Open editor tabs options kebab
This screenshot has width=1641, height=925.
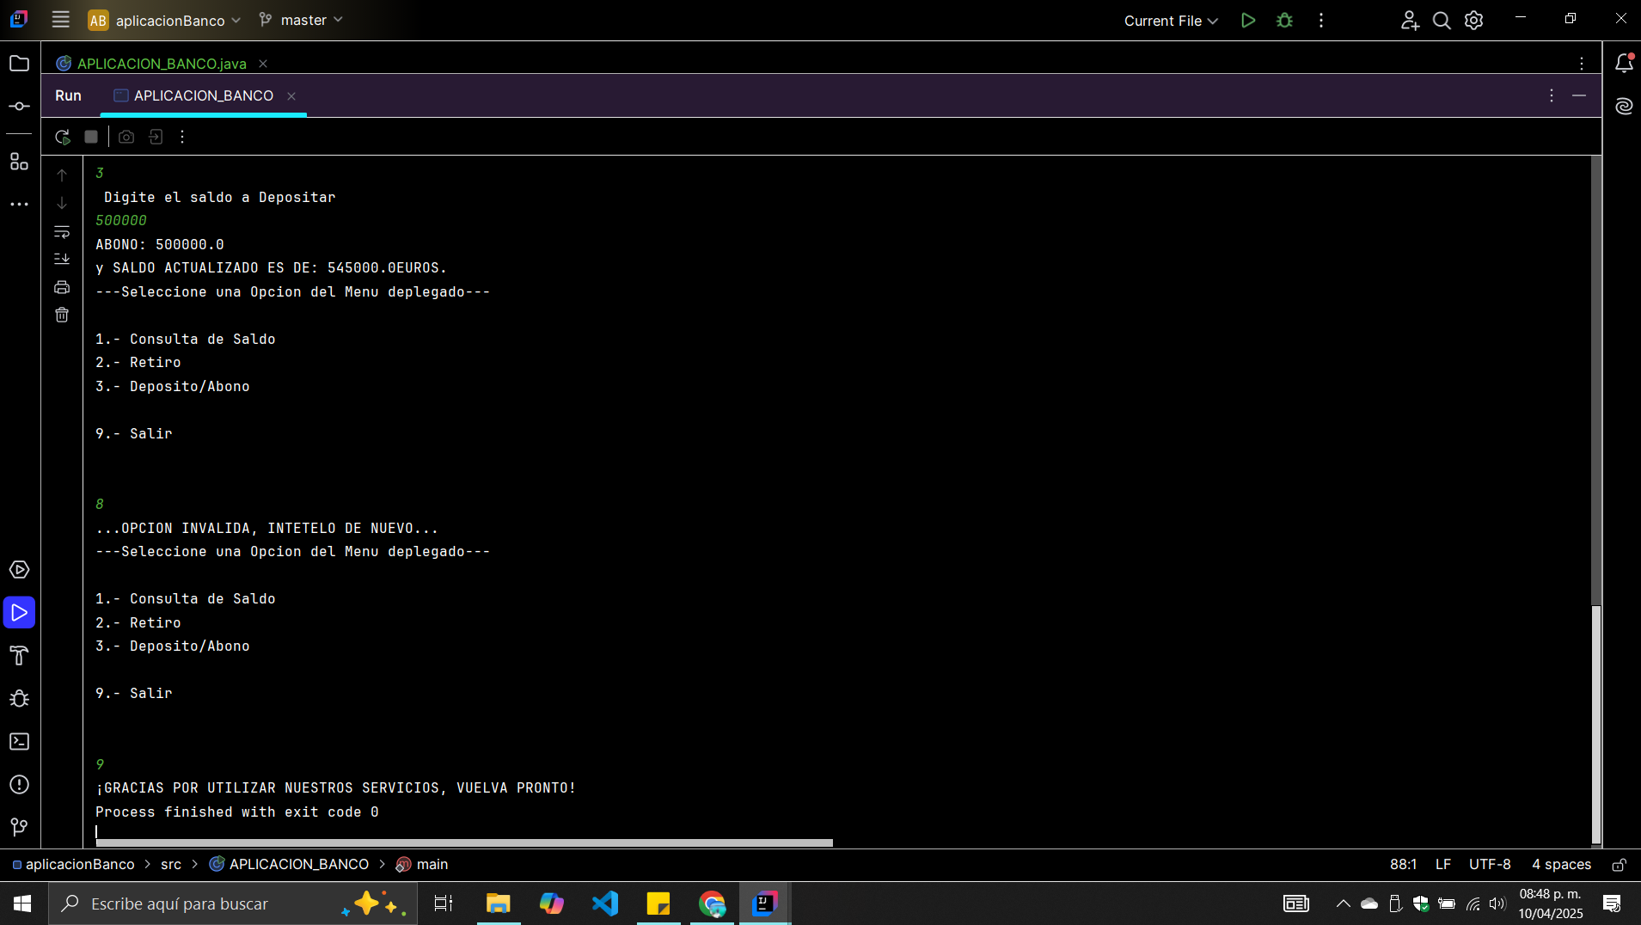(x=1582, y=64)
